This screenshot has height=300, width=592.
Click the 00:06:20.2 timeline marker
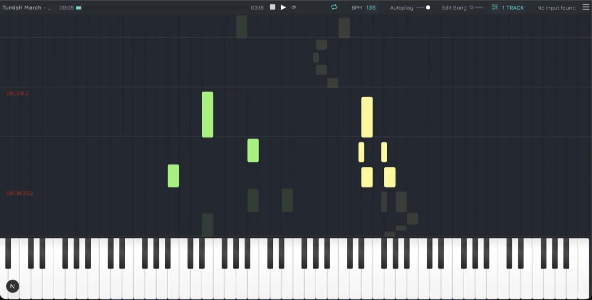point(20,193)
